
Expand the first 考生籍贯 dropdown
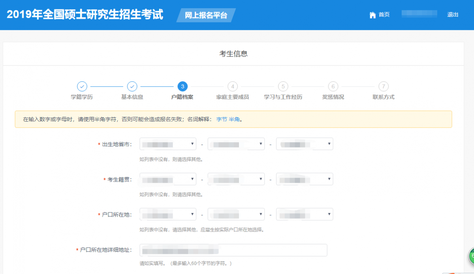[167, 179]
